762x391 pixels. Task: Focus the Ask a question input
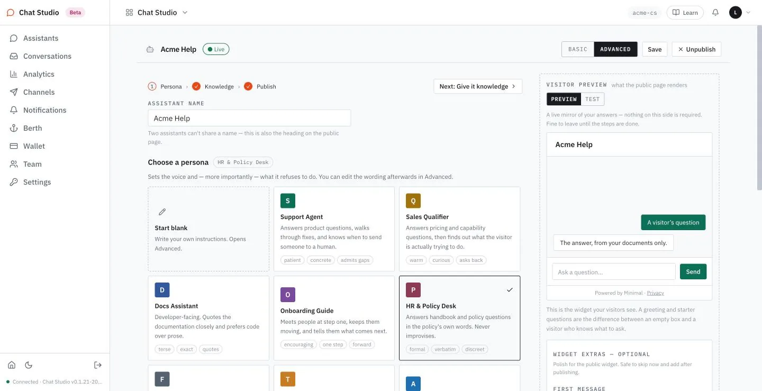tap(614, 272)
